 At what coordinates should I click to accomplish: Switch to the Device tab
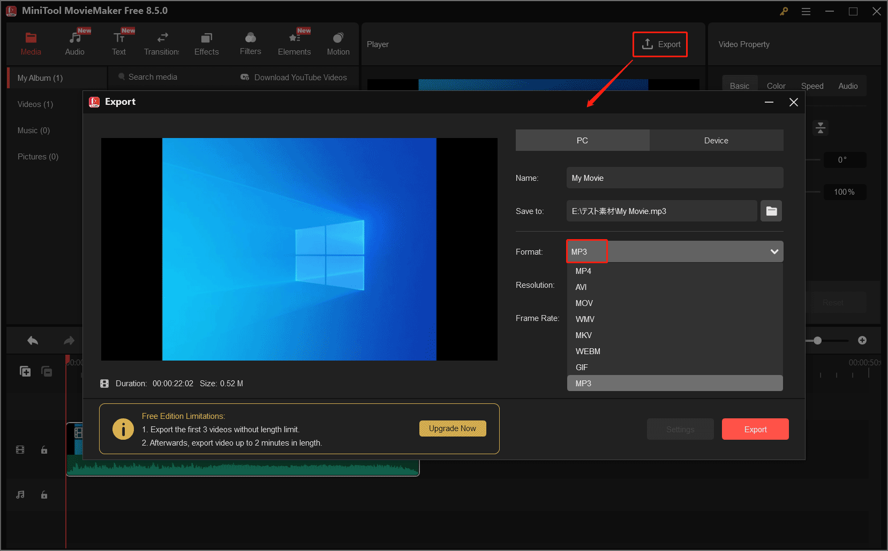tap(716, 140)
